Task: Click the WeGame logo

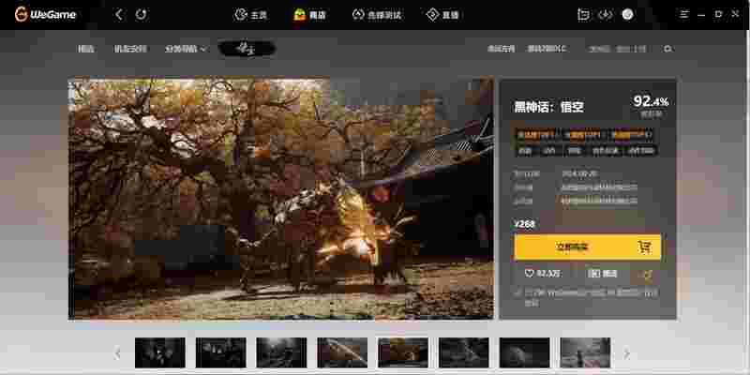Action: pos(45,15)
